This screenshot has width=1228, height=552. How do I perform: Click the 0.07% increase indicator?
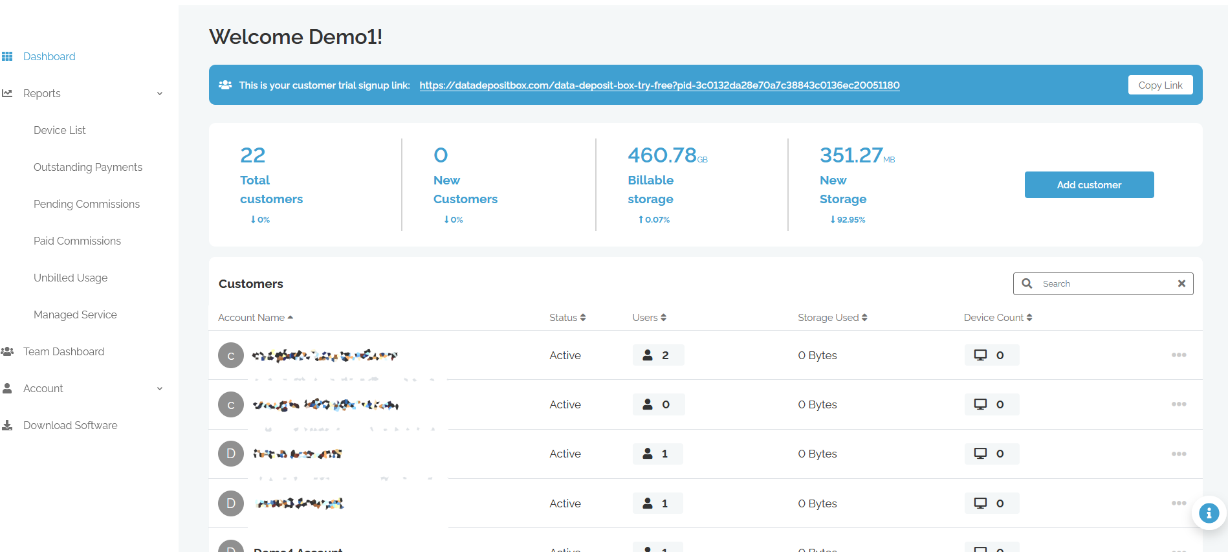click(x=654, y=219)
